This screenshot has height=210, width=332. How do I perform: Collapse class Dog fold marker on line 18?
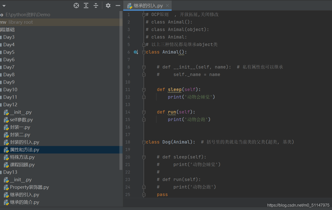tap(144, 142)
